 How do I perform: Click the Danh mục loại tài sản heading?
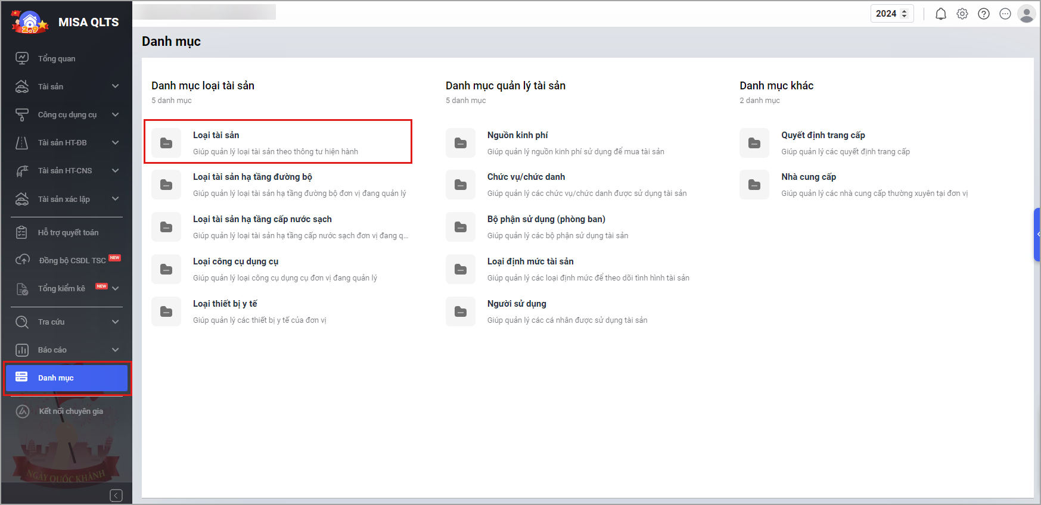[x=203, y=86]
